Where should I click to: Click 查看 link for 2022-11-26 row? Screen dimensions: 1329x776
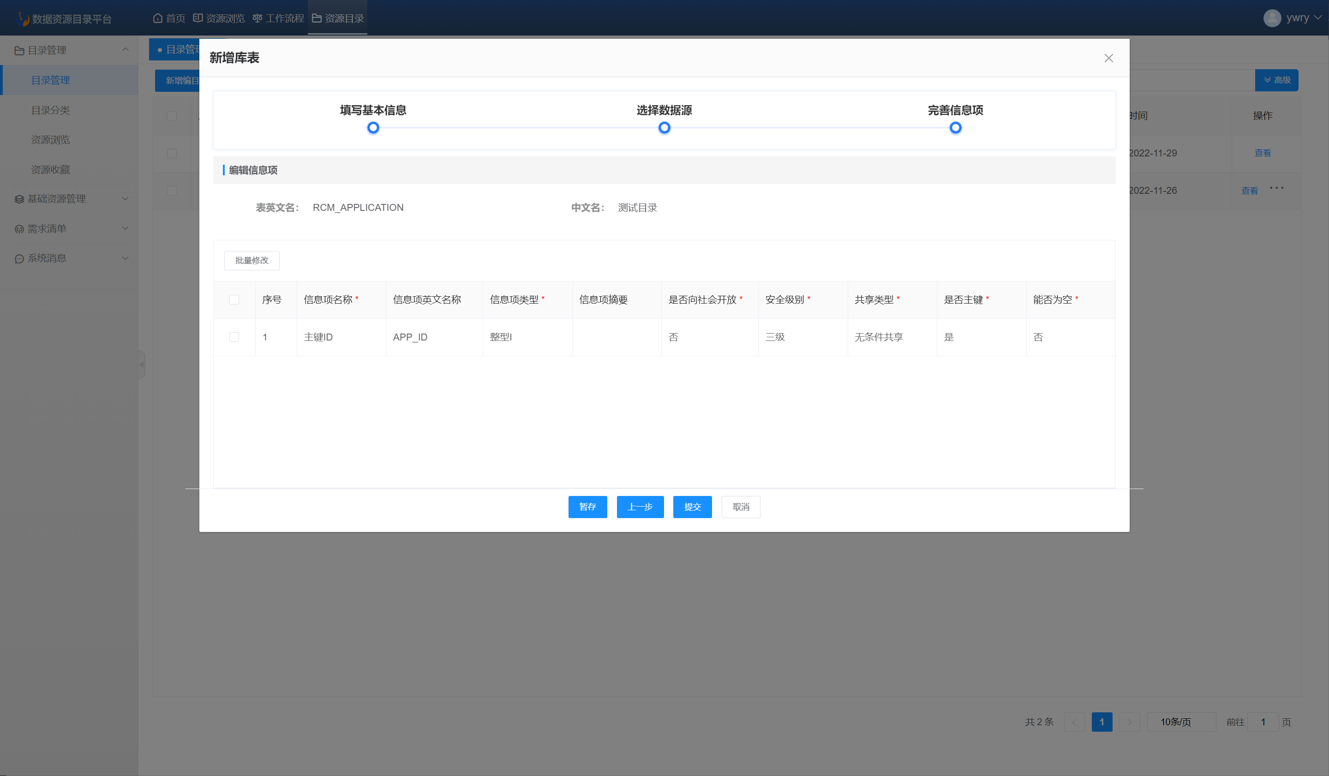click(x=1249, y=191)
